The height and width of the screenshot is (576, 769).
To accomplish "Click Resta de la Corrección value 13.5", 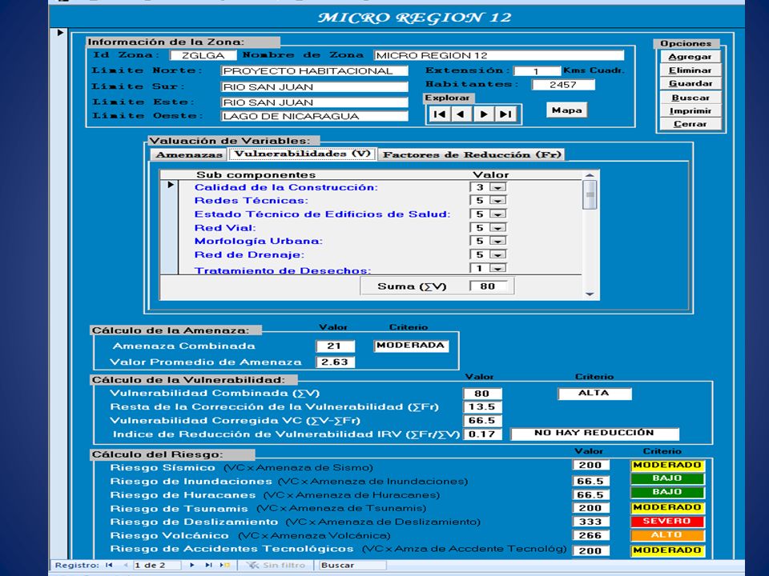I will 482,407.
